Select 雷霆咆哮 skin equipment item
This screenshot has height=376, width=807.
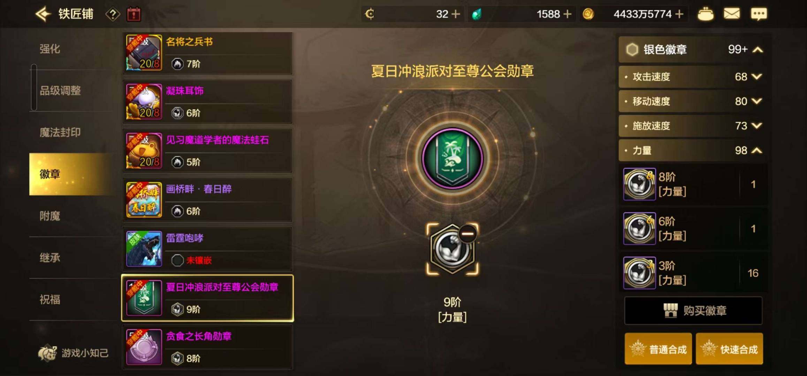coord(207,249)
